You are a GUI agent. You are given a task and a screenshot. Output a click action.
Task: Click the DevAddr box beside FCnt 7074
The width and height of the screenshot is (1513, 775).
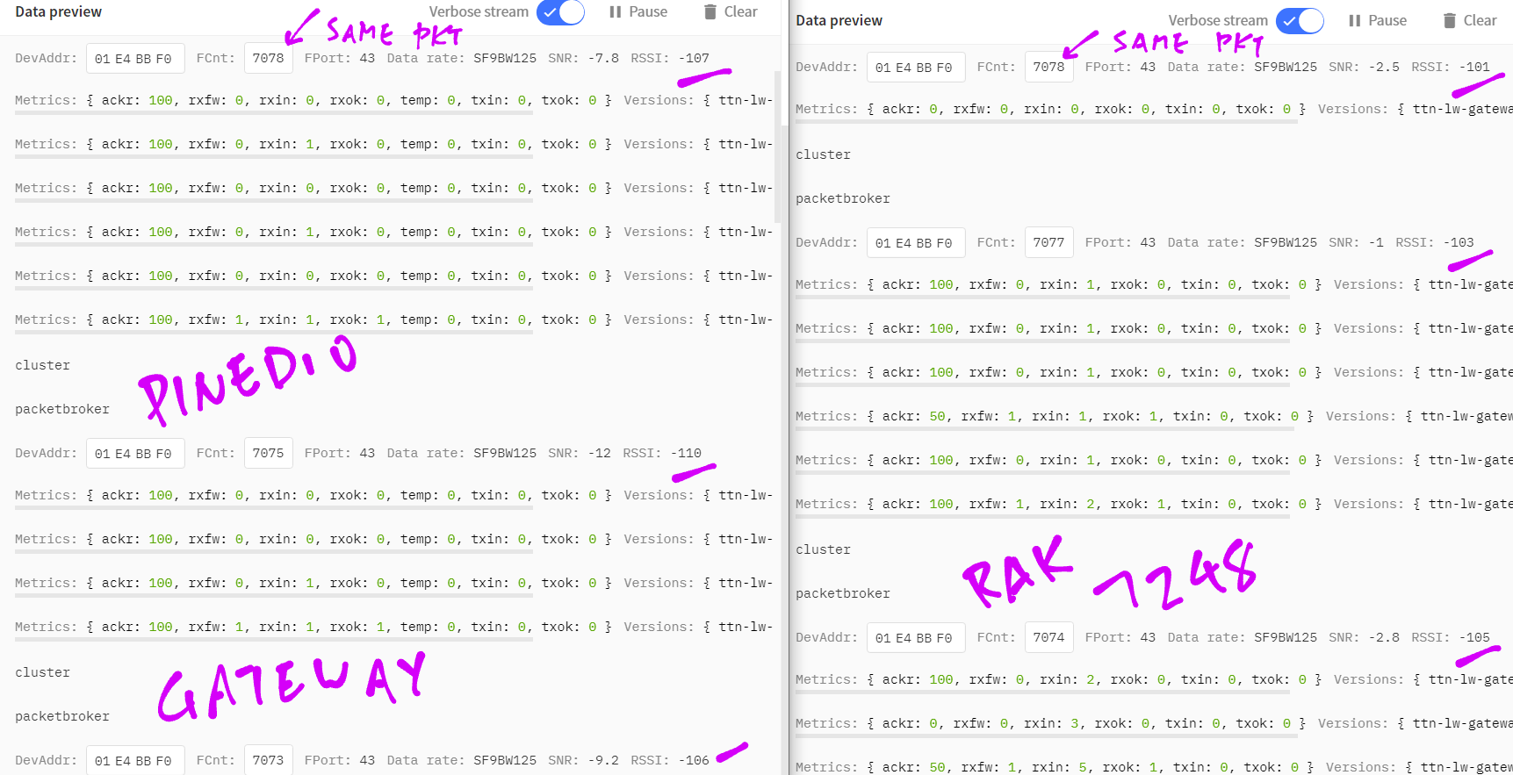click(x=915, y=638)
